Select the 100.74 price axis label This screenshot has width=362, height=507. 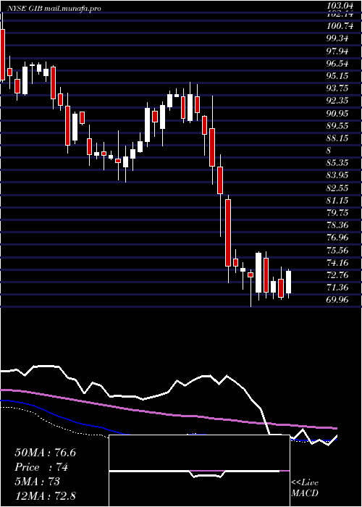[x=342, y=27]
